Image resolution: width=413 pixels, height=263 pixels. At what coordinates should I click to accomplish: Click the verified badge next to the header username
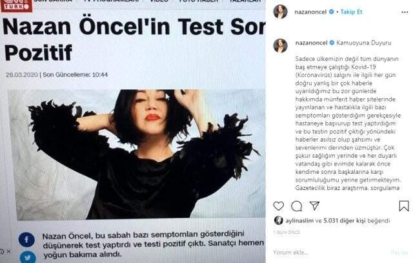pyautogui.click(x=332, y=12)
